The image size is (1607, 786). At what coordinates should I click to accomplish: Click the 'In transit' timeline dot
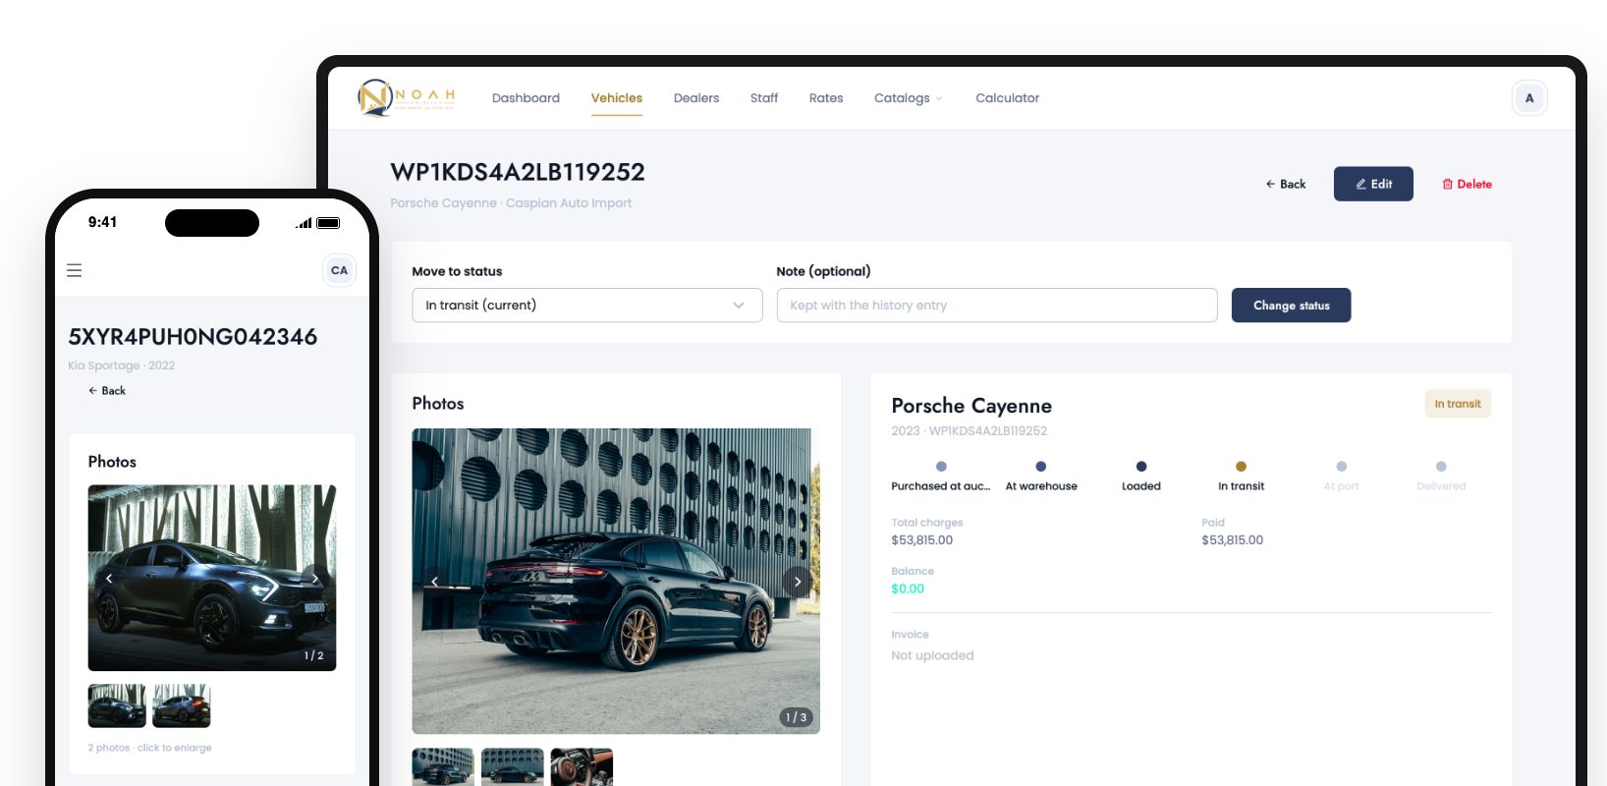point(1241,467)
